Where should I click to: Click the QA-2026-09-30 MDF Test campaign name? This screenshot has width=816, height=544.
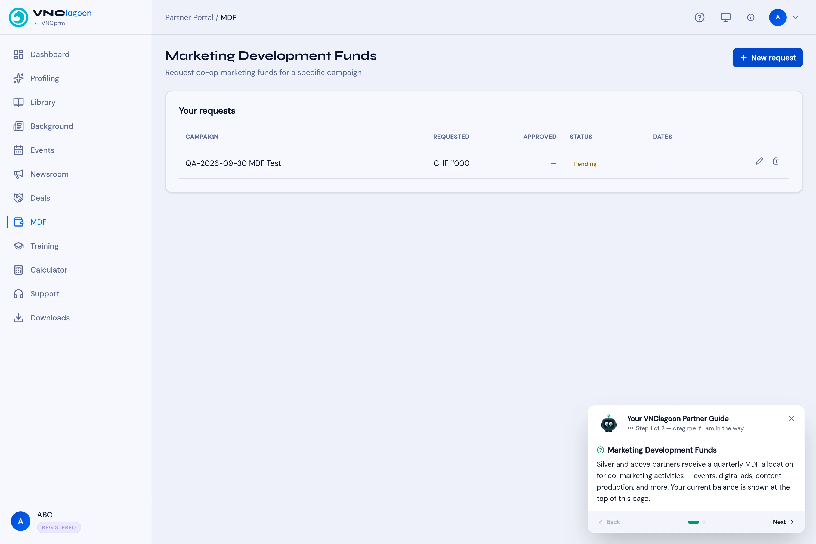pos(233,163)
